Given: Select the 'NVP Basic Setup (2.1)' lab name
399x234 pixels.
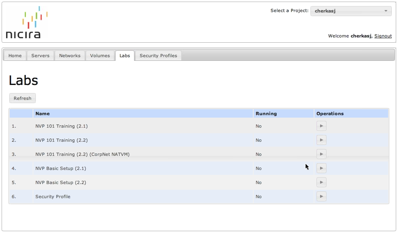Looking at the screenshot, I should pyautogui.click(x=60, y=168).
